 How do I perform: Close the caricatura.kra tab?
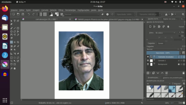click(70, 19)
